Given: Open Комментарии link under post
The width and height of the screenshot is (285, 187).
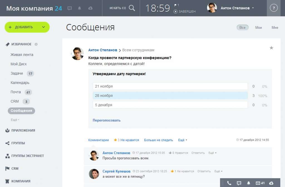Looking at the screenshot, I should tap(99, 140).
